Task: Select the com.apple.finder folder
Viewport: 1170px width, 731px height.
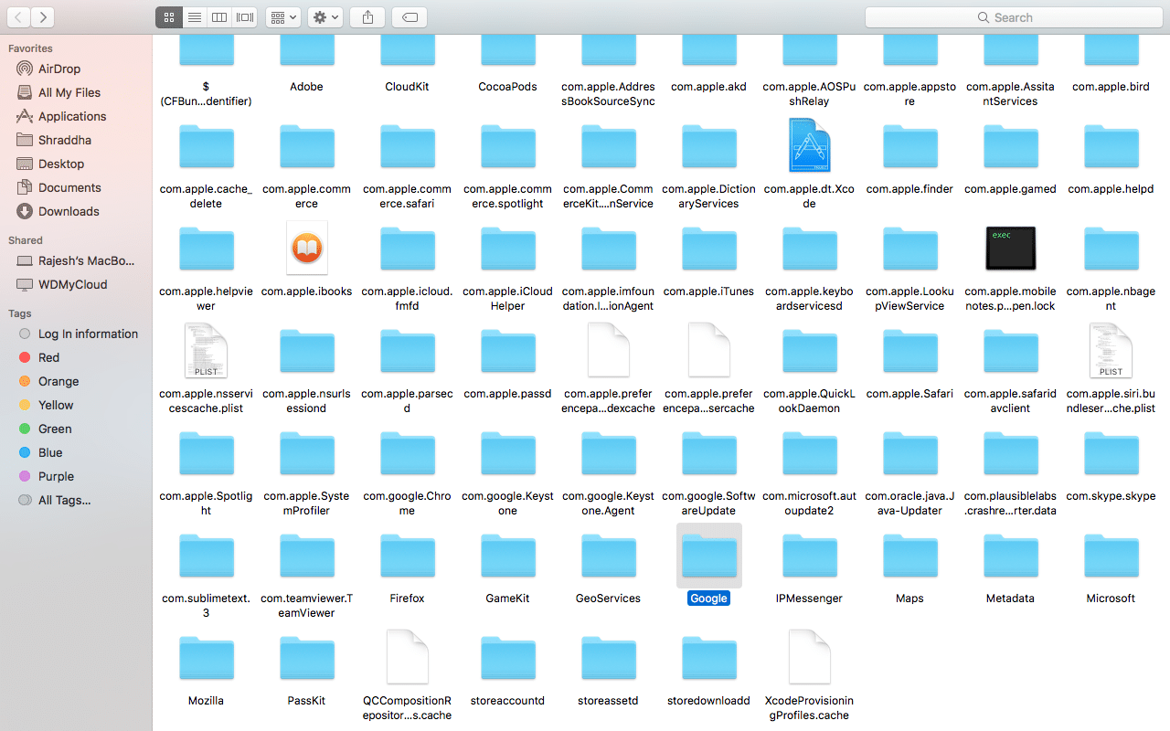Action: [909, 147]
